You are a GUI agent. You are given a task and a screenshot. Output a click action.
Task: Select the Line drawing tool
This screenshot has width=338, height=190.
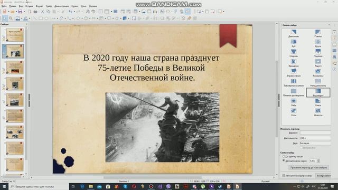coord(34,18)
